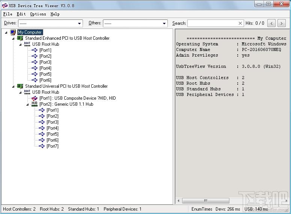This screenshot has width=291, height=214.
Task: Click Peripheral Devices: 1 in status bar
Action: [x=122, y=209]
